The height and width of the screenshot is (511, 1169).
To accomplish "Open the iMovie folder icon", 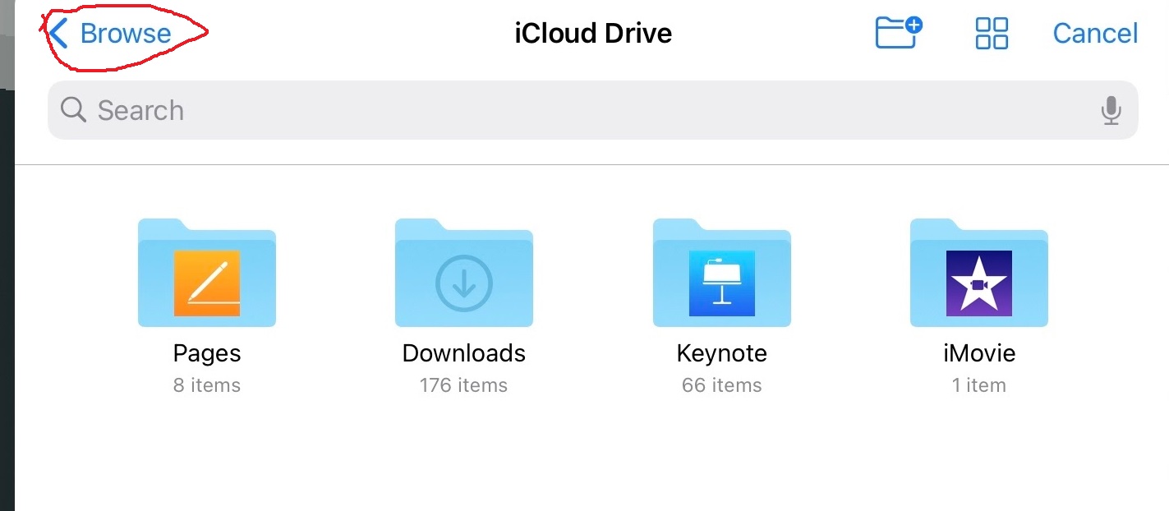I will click(x=979, y=274).
